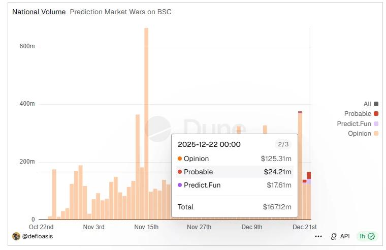The width and height of the screenshot is (386, 250).
Task: Click the defioasis avatar icon
Action: point(16,236)
